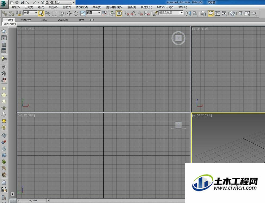Select the Select and Rotate tool
This screenshot has width=265, height=203.
76,13
